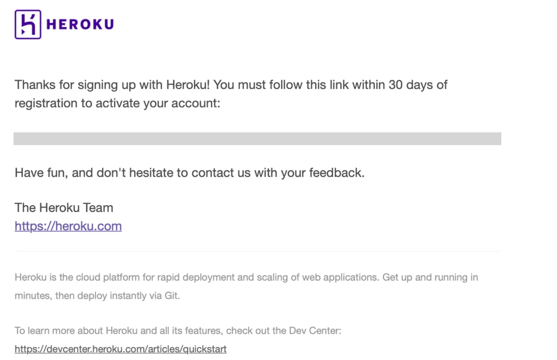This screenshot has width=557, height=360.
Task: Click the words "30 days" in the first paragraph
Action: coord(412,85)
